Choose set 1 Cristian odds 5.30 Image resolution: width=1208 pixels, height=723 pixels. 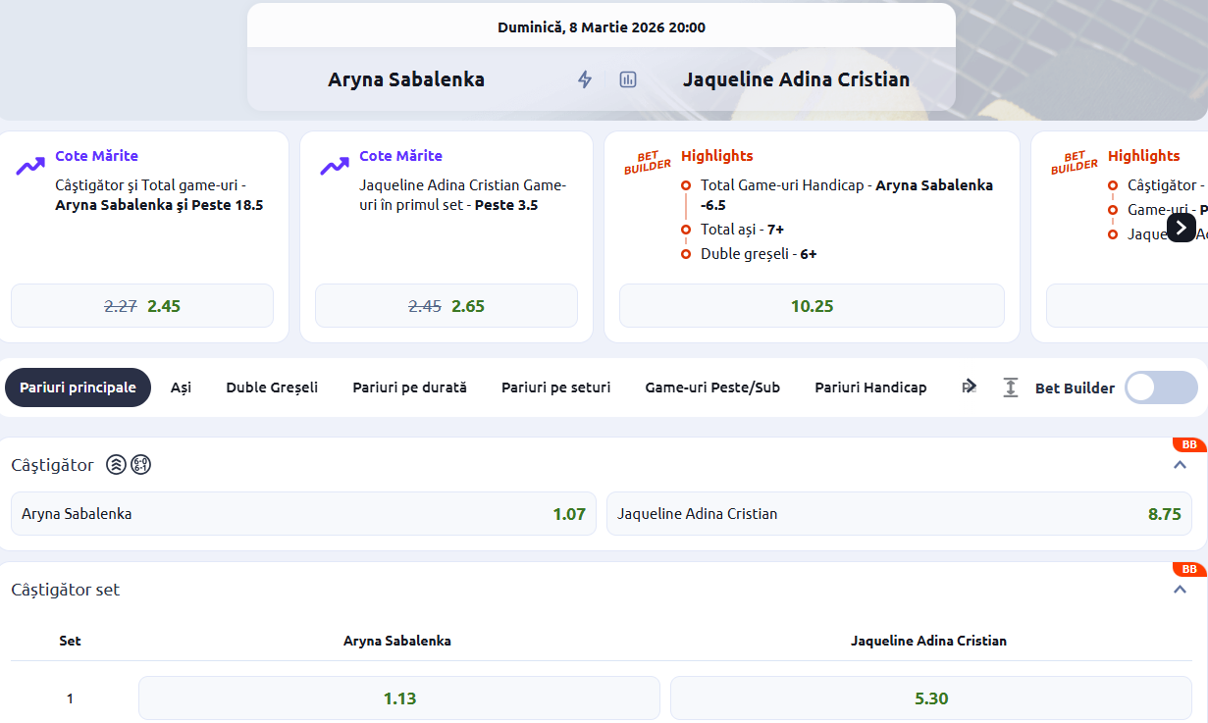coord(930,698)
